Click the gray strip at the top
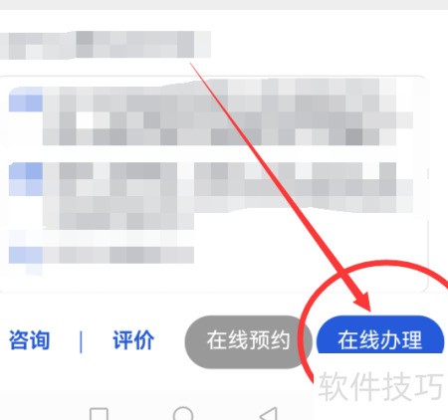 coord(224,5)
